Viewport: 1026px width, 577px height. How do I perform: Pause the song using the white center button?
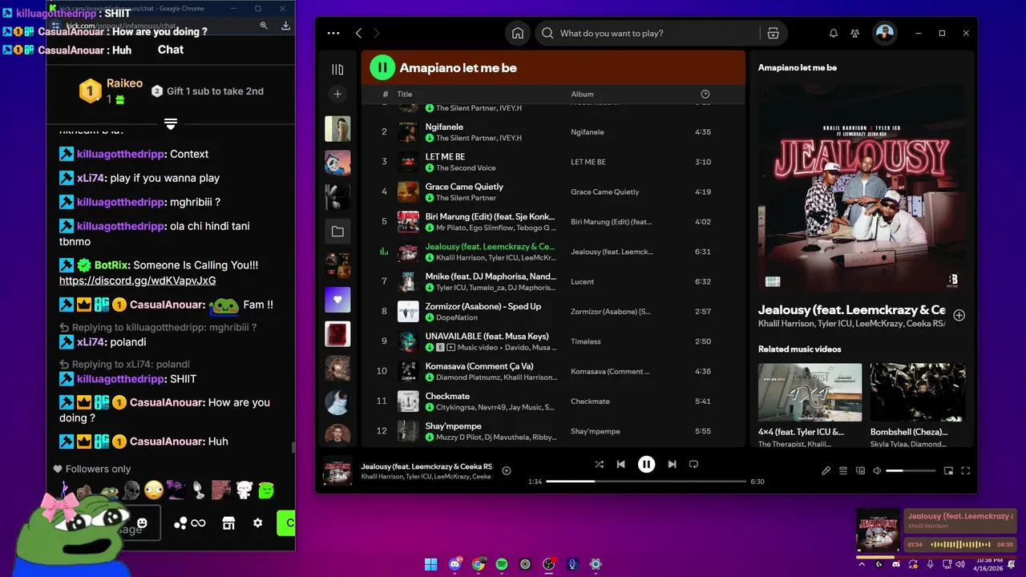click(646, 464)
